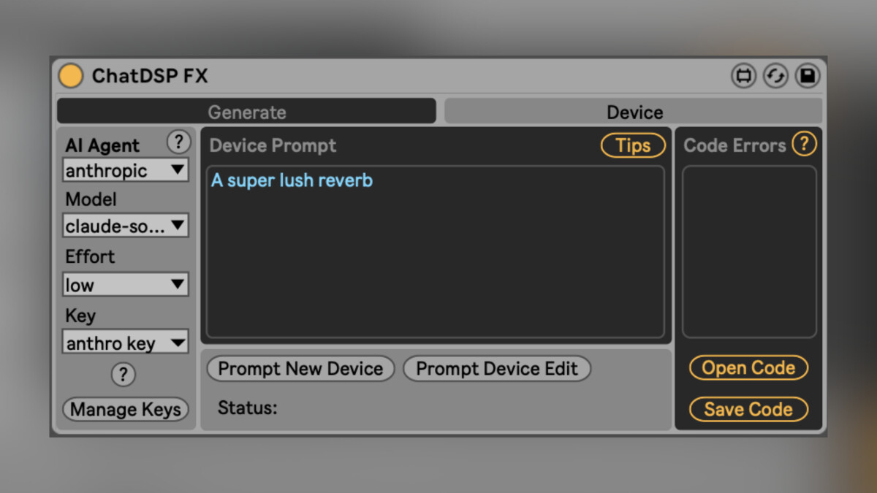
Task: Click Open Code
Action: click(748, 367)
